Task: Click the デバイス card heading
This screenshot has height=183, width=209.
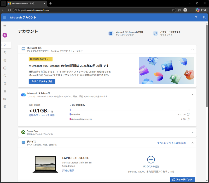Action: coord(31,142)
